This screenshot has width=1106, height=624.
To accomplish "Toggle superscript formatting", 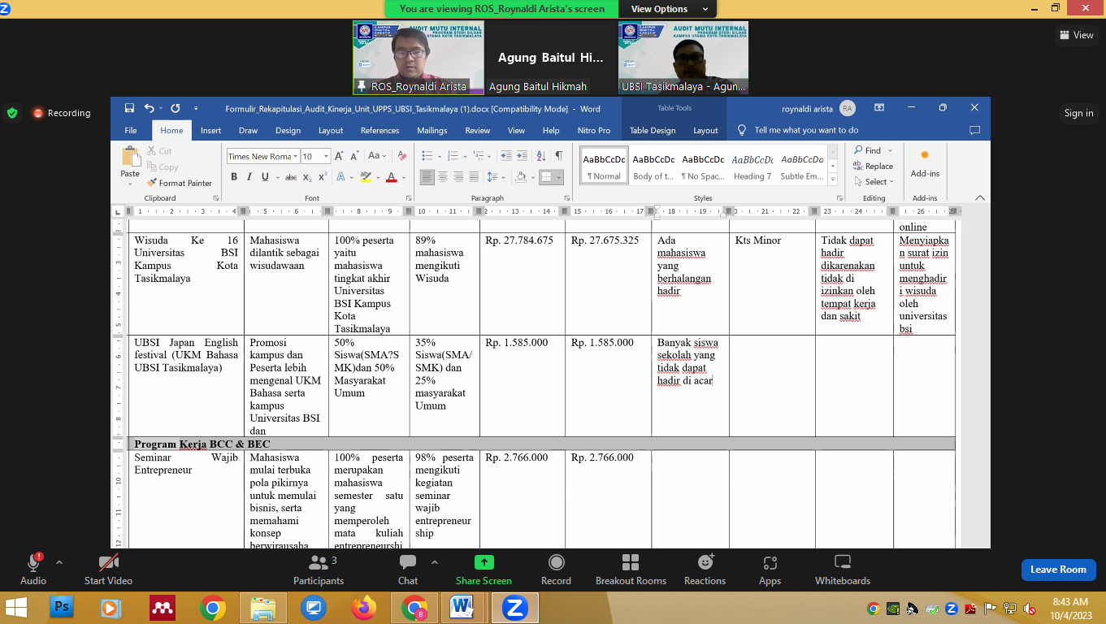I will pos(323,177).
